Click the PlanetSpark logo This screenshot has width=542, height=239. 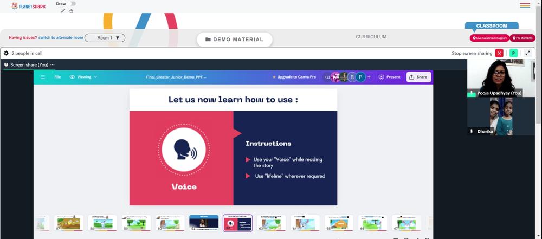(x=28, y=6)
